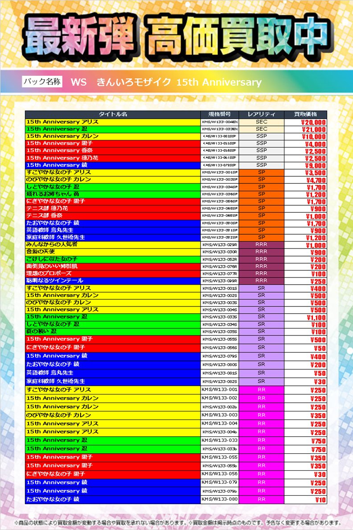The height and width of the screenshot is (530, 353).
Task: Select card number KMS/W133-052R
Action: pyautogui.click(x=220, y=259)
